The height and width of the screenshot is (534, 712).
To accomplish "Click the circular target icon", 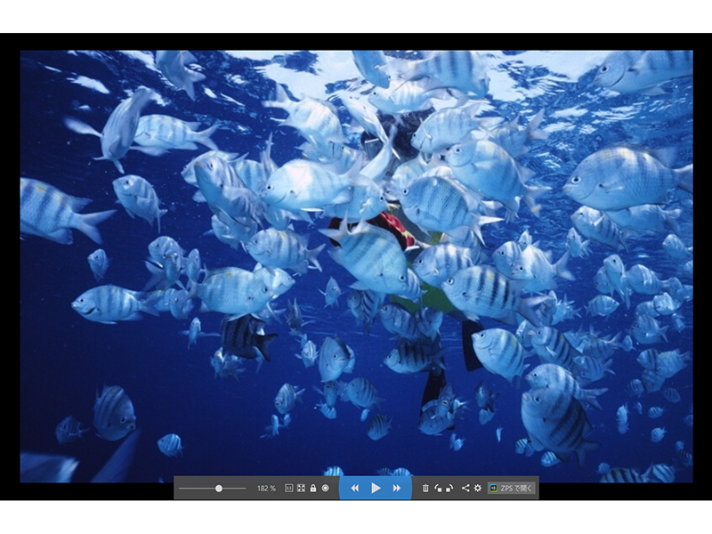I will coord(325,488).
